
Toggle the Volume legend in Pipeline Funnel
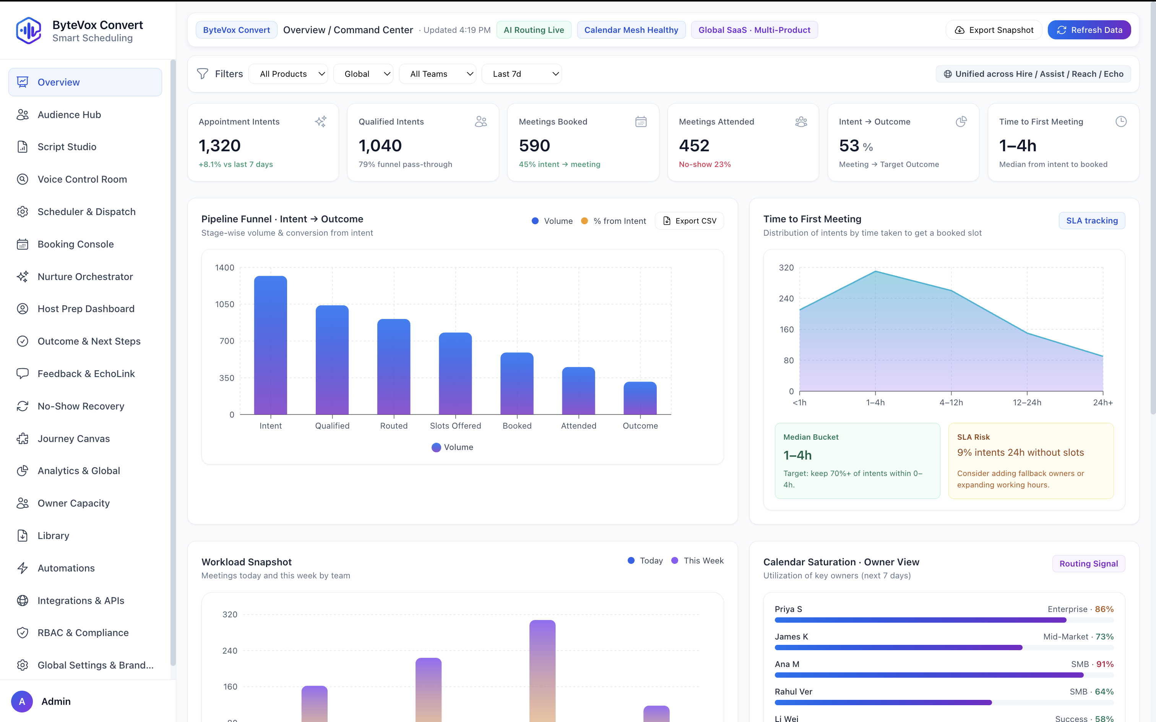point(552,221)
